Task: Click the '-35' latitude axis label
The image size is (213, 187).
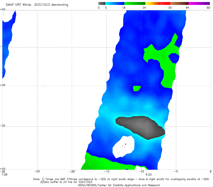Action: click(x=3, y=126)
